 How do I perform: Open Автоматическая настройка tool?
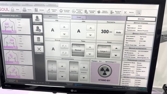tap(77, 11)
